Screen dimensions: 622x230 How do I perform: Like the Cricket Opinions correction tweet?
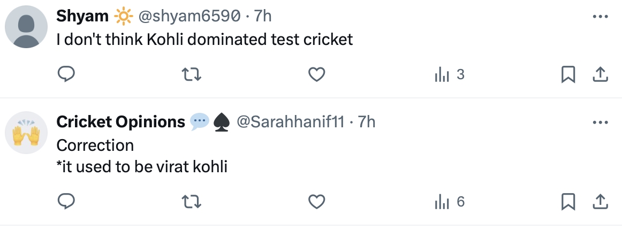(317, 202)
